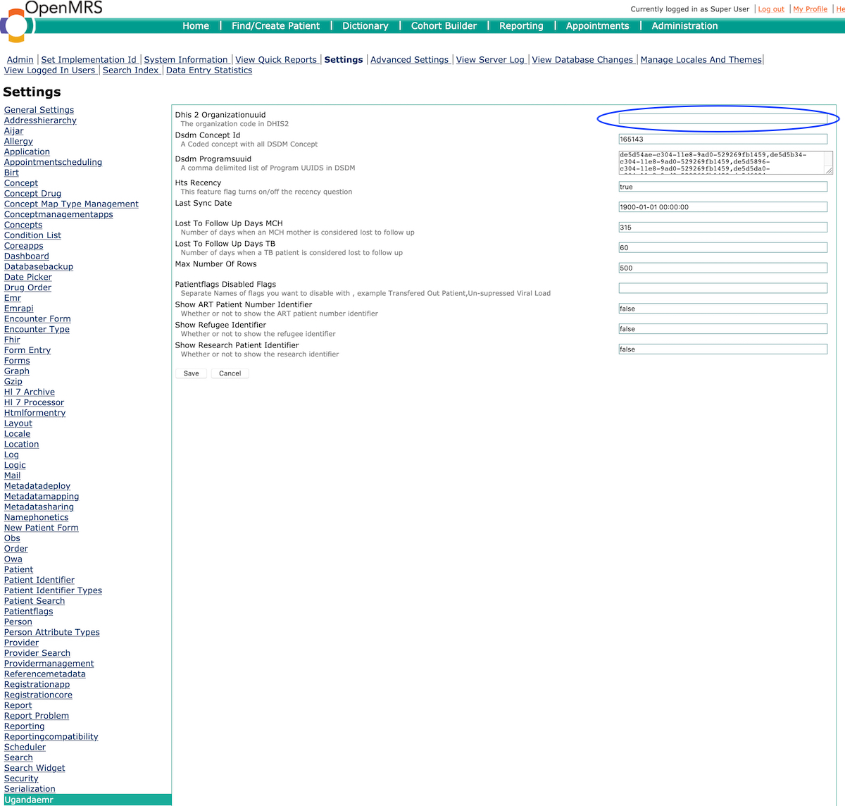Focus the Dsdm Concept Id field
The image size is (845, 806).
[x=722, y=139]
